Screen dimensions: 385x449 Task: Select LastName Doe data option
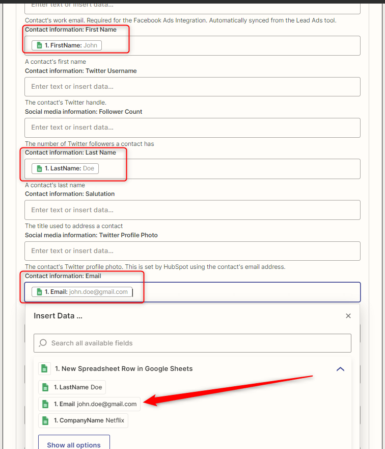pyautogui.click(x=72, y=387)
